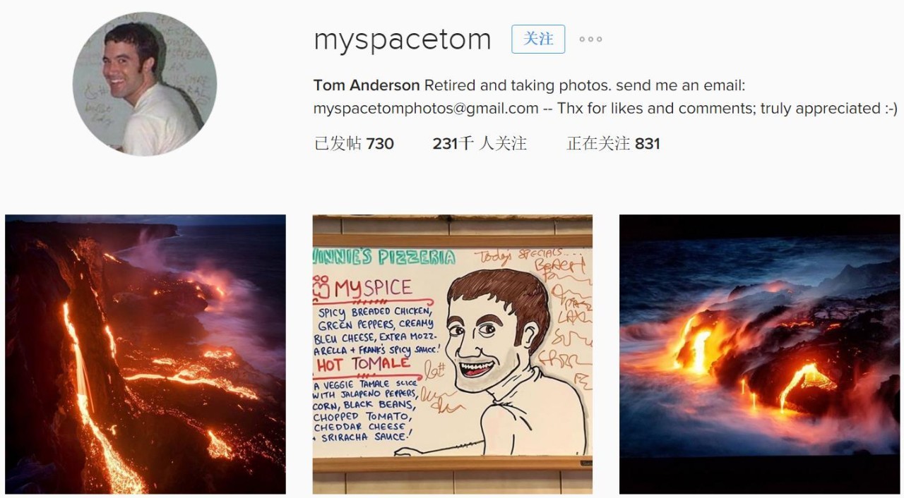Image resolution: width=904 pixels, height=498 pixels.
Task: Click the HOT TOMALE heading in photo
Action: pos(363,365)
